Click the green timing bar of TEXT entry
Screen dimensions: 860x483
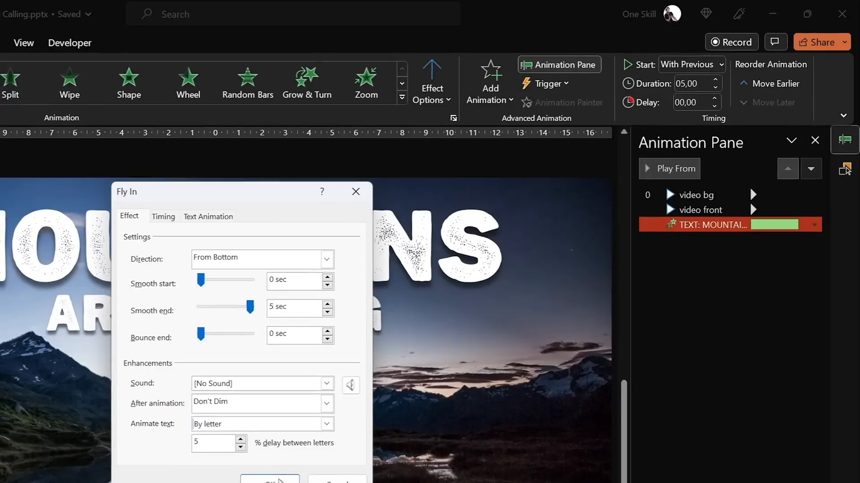tap(774, 225)
